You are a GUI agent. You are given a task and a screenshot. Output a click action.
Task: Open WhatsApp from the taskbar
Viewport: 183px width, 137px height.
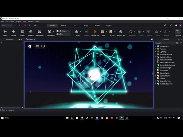click(72, 118)
